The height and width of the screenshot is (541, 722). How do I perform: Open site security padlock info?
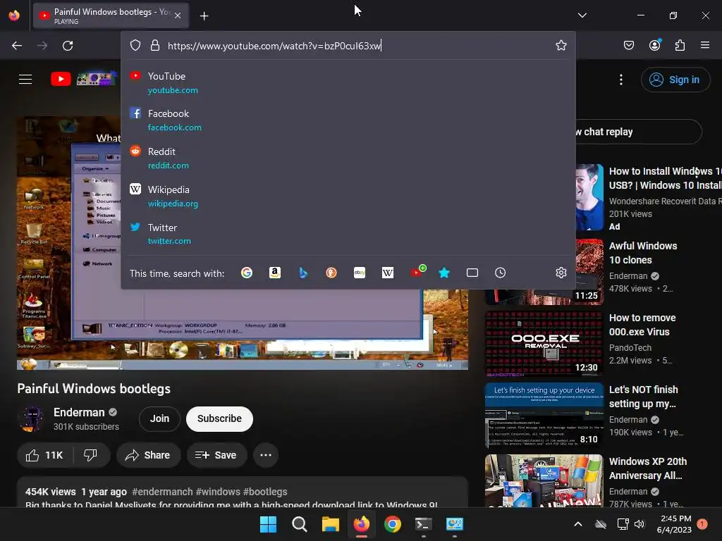(x=154, y=45)
